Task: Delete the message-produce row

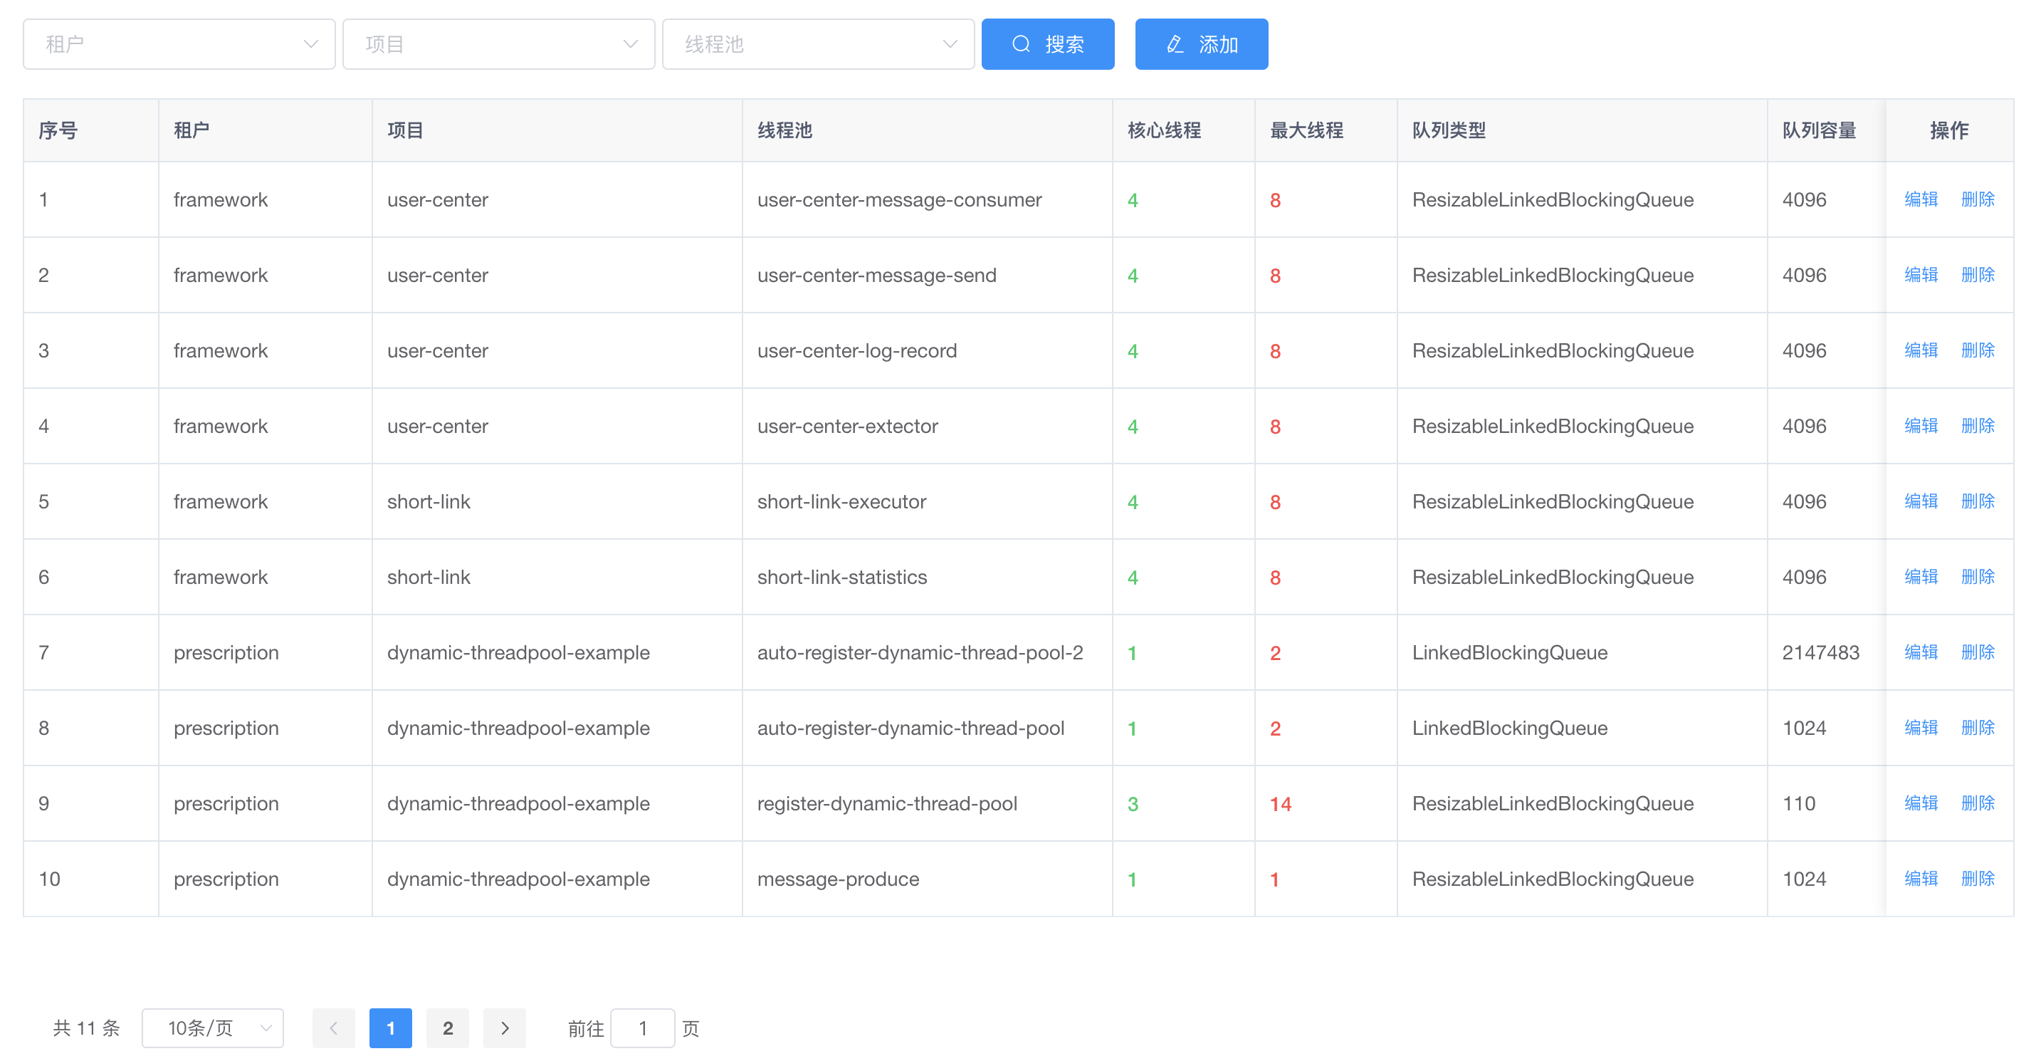Action: pos(1978,879)
